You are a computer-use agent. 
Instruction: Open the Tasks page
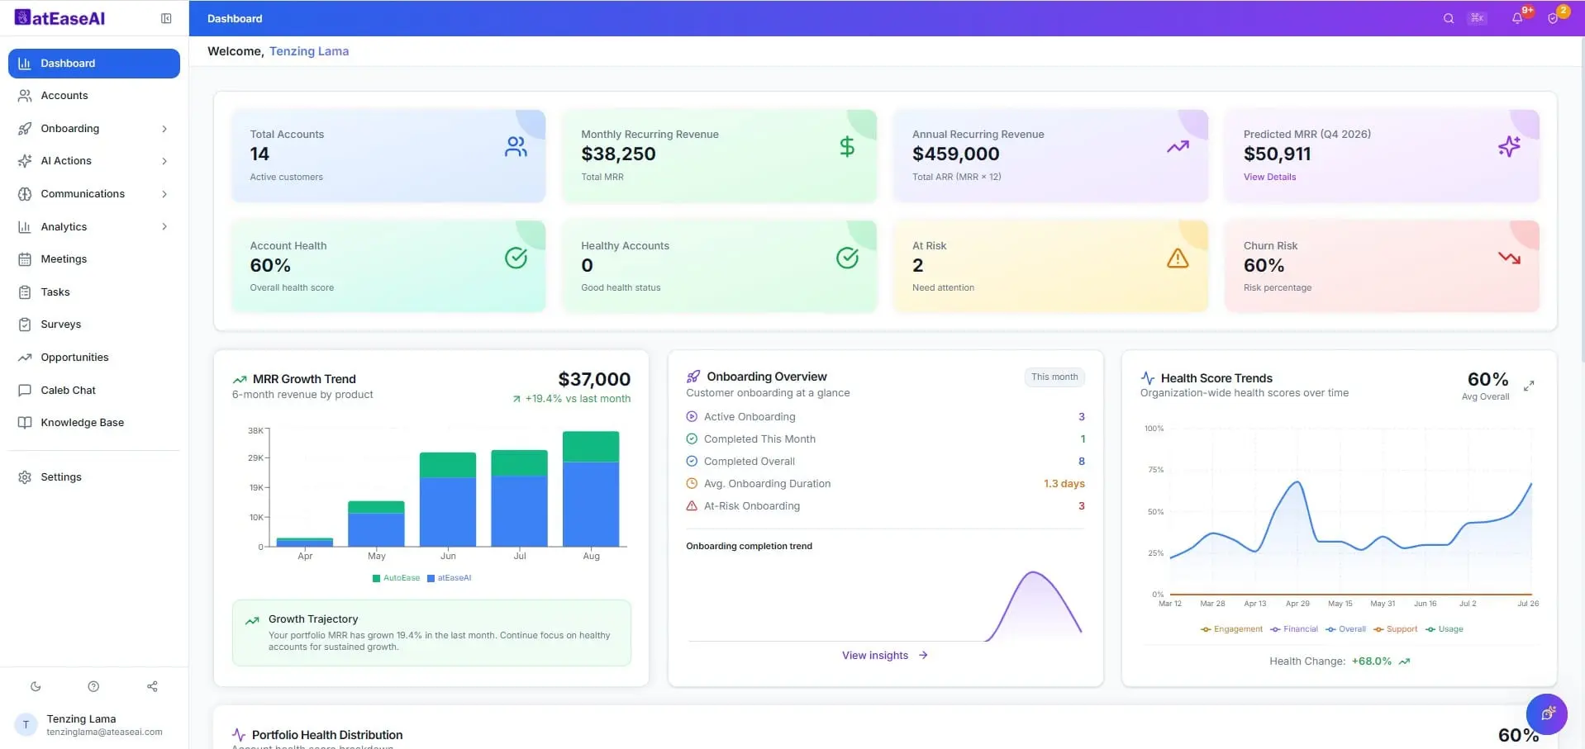coord(94,292)
